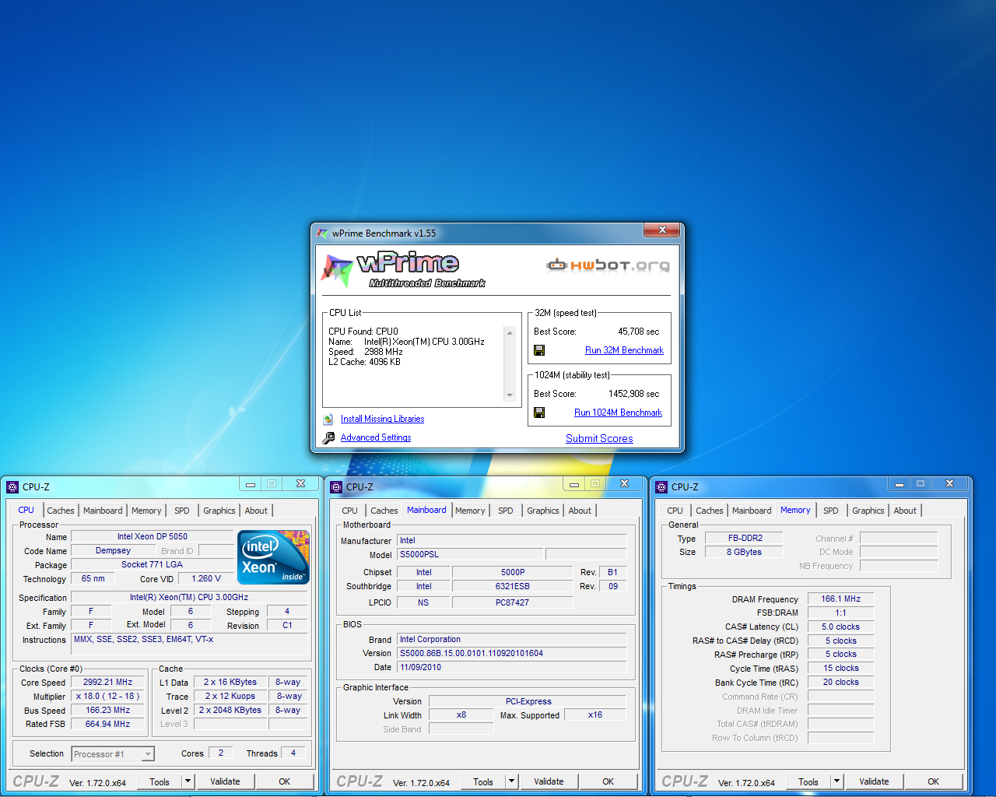Click the mainboard Model field S5000PSL

(x=470, y=554)
